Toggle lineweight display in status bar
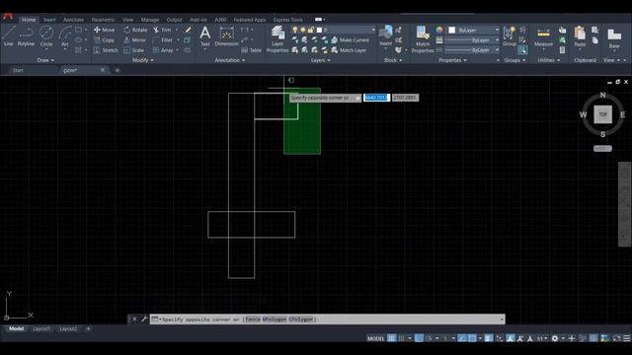The image size is (632, 355). (489, 338)
